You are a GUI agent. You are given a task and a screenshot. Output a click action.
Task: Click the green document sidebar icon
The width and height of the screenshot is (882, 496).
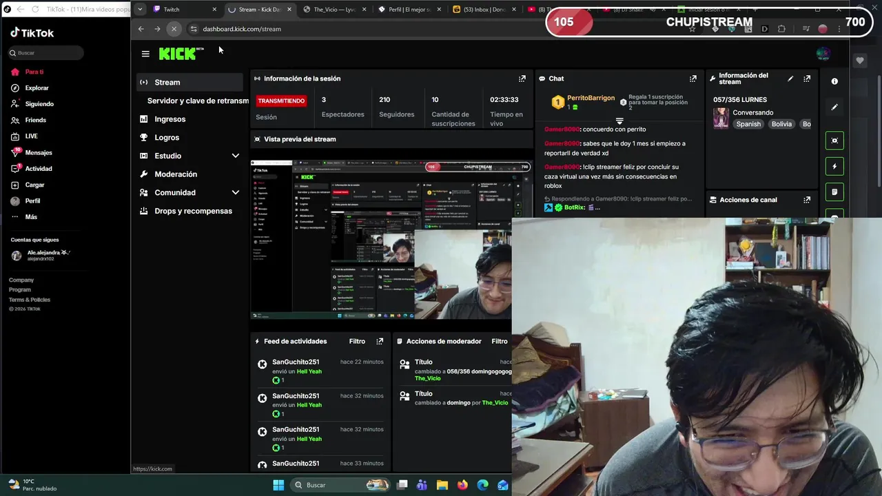tap(834, 192)
